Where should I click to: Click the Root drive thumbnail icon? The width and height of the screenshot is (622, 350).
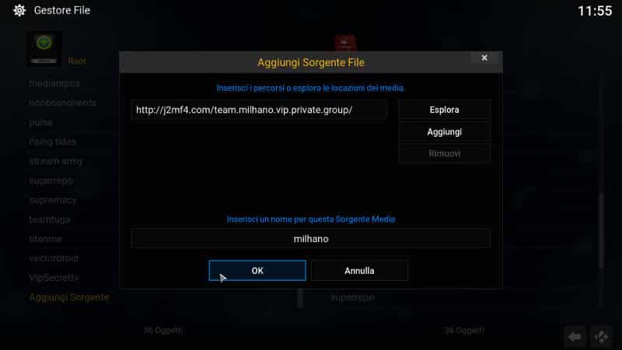44,49
